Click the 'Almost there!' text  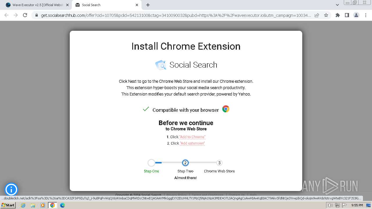pos(185,178)
